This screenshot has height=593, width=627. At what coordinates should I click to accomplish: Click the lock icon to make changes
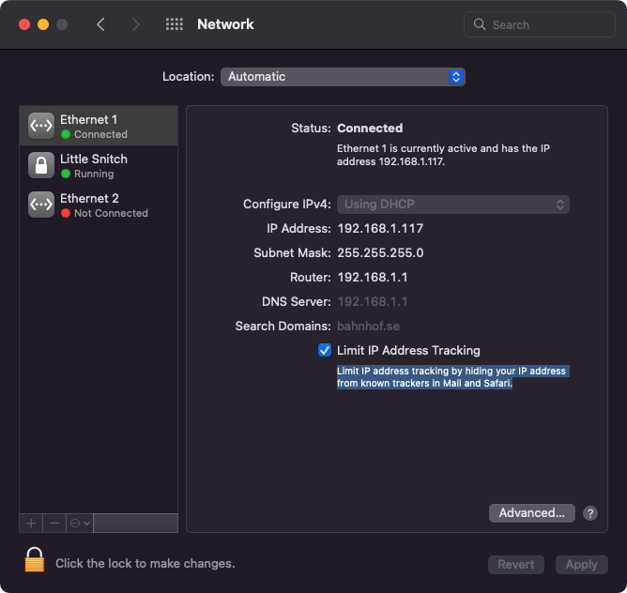[35, 561]
